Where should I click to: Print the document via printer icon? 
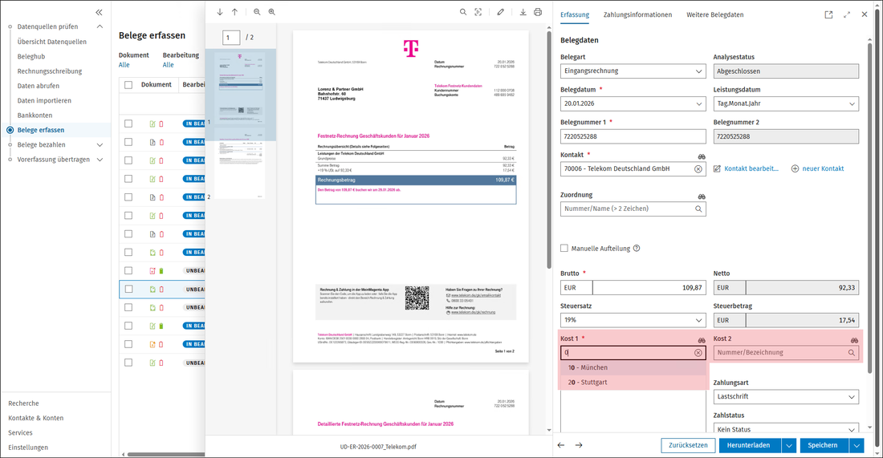pyautogui.click(x=538, y=12)
